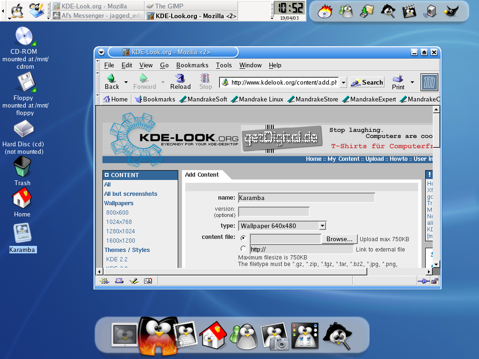Open the File menu
Screen dimensions: 479x359
coord(109,65)
